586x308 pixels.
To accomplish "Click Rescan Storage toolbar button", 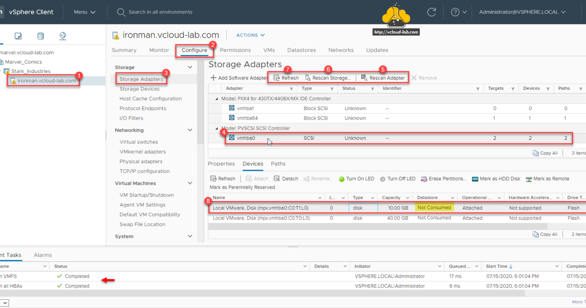I will [328, 78].
